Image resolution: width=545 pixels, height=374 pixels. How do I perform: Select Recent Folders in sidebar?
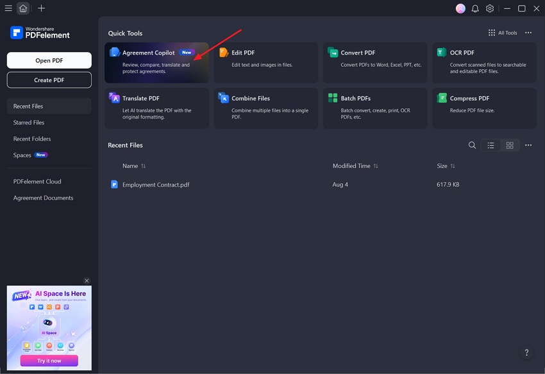49,139
